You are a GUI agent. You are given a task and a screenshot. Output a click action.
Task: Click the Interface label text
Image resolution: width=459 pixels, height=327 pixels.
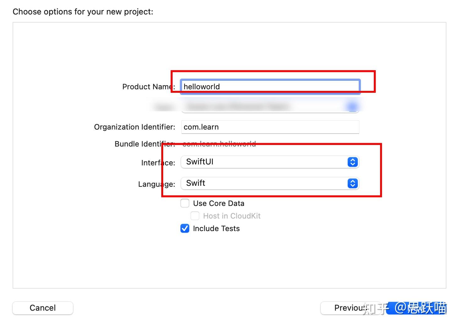point(158,163)
